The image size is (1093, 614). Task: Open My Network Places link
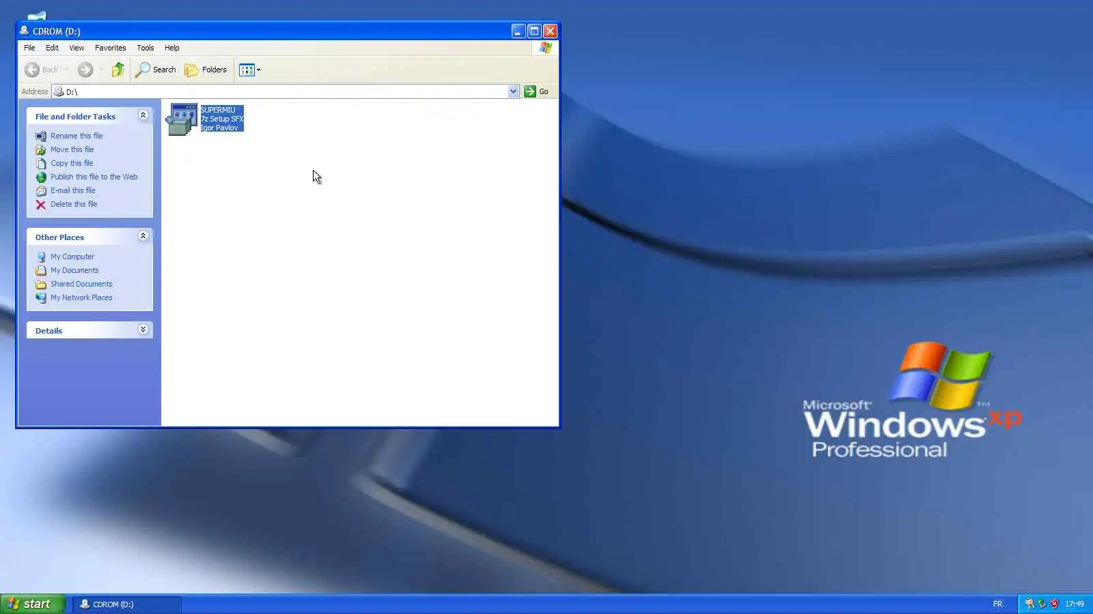pos(81,297)
